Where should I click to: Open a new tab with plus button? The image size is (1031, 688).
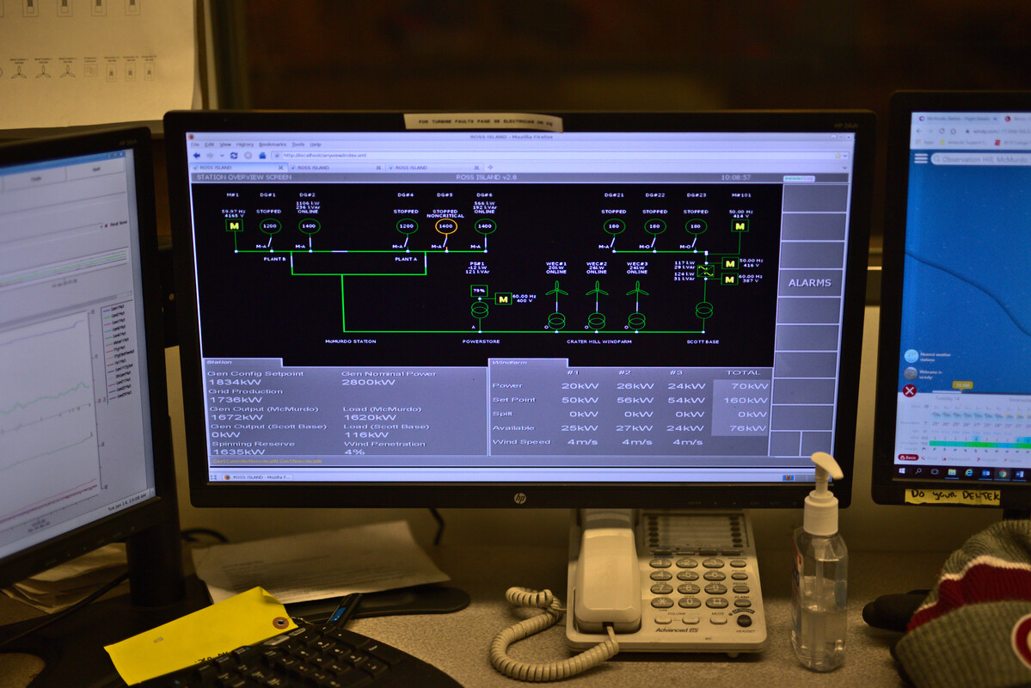coord(490,167)
